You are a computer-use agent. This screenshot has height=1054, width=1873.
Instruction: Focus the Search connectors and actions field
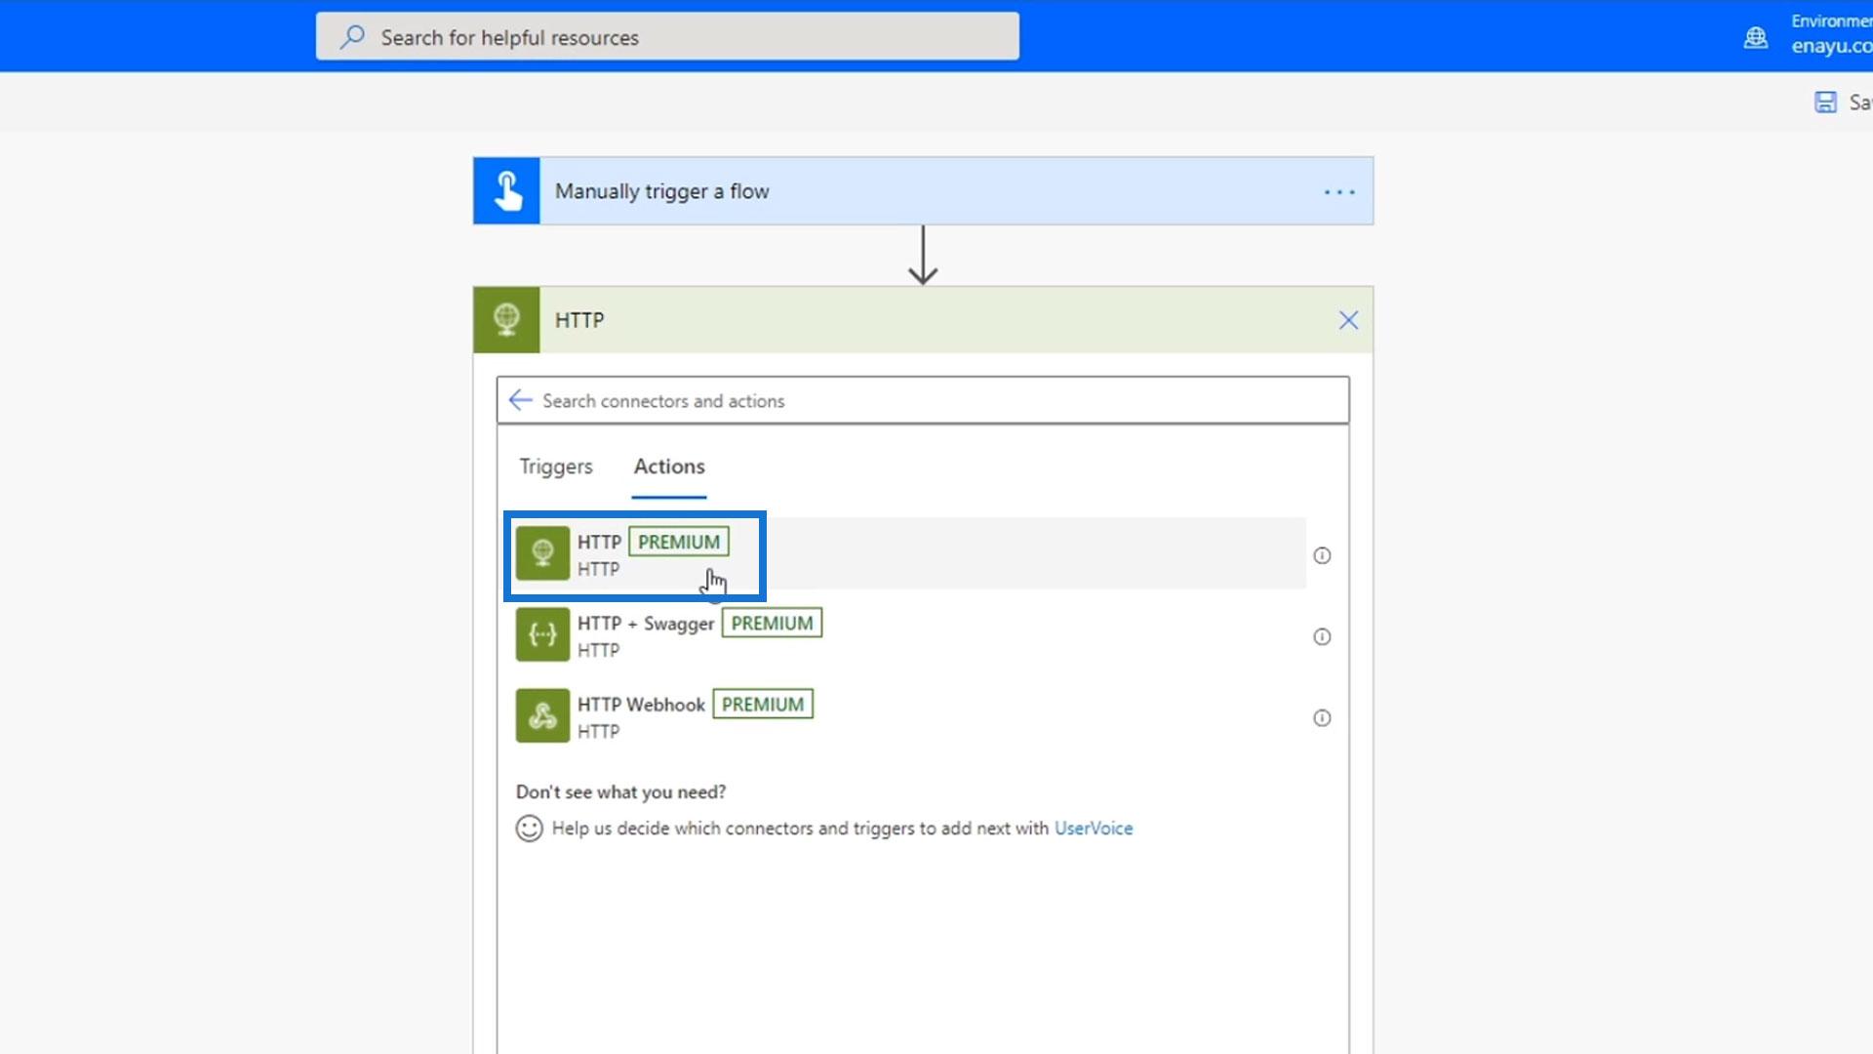[927, 400]
